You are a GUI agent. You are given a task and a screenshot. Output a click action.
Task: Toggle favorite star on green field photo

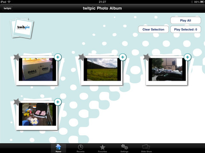pyautogui.click(x=82, y=57)
